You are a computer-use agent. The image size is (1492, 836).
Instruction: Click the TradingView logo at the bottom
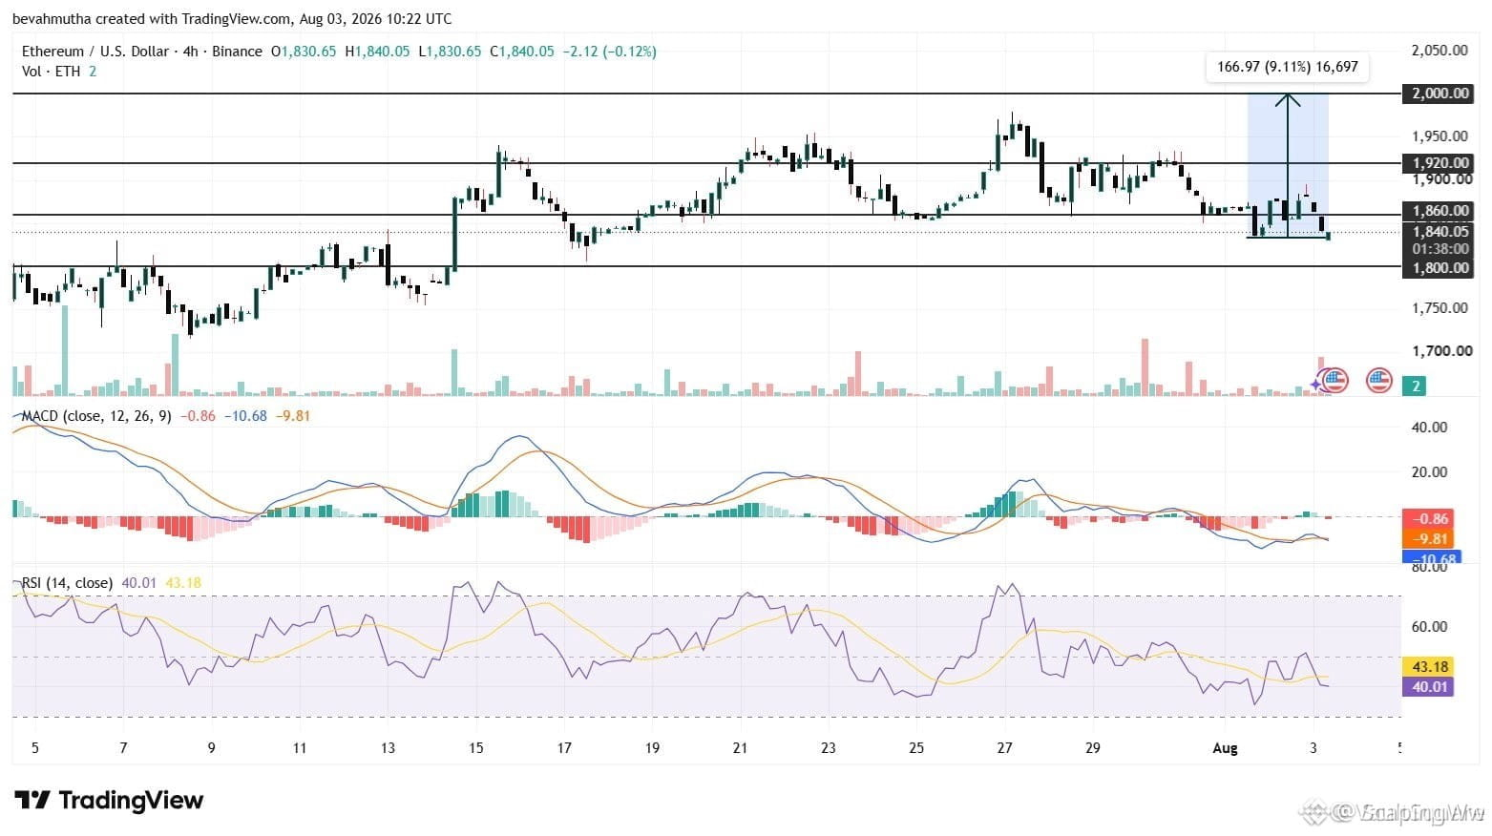tap(109, 800)
